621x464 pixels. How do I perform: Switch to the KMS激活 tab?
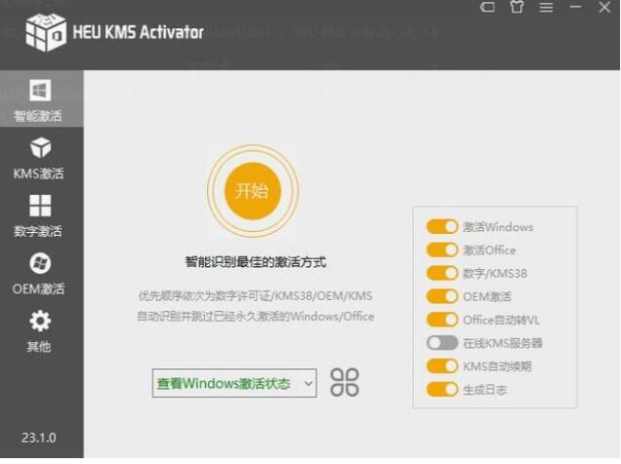click(x=39, y=158)
